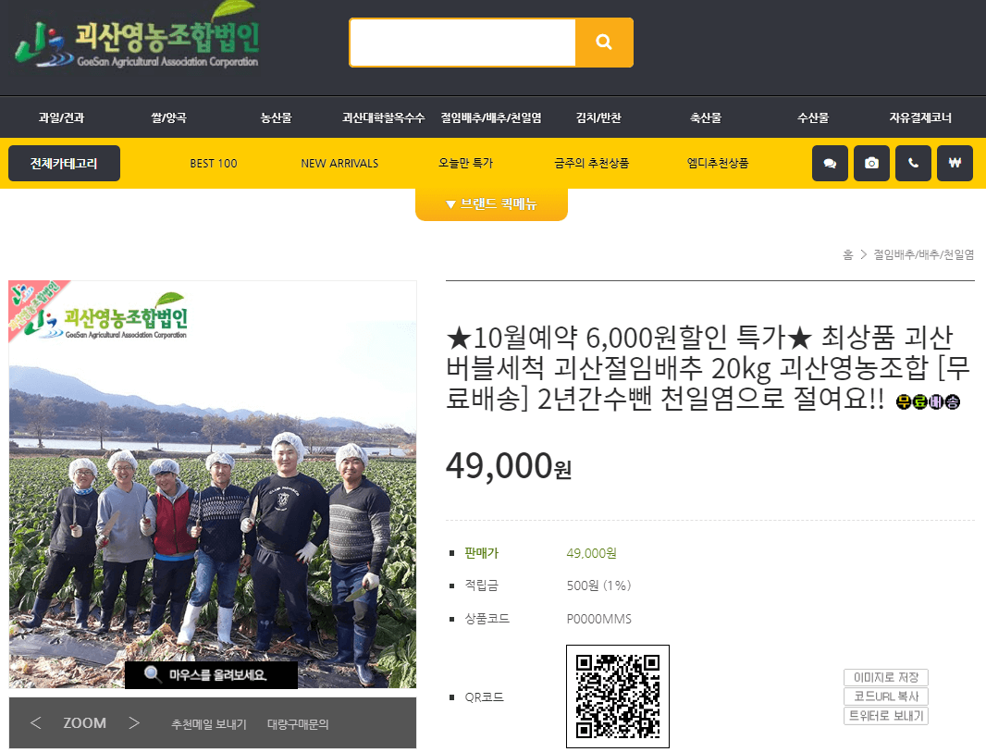986x752 pixels.
Task: Select the phone contact icon
Action: 913,163
